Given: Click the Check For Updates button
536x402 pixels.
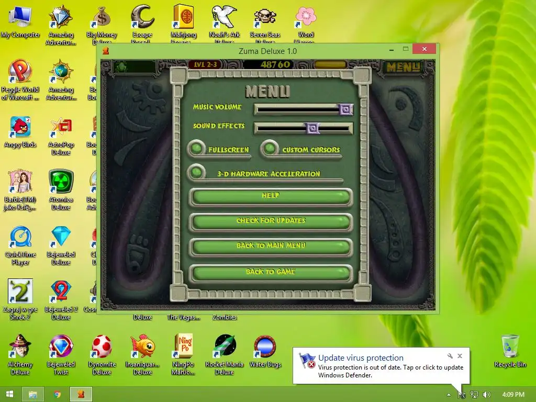Looking at the screenshot, I should point(271,221).
